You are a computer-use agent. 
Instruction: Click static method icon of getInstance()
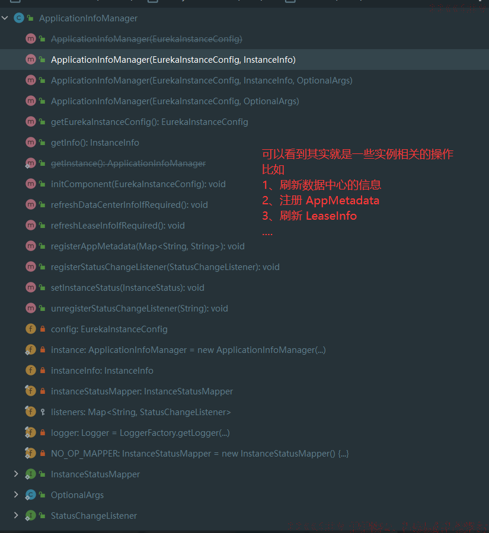coord(31,163)
